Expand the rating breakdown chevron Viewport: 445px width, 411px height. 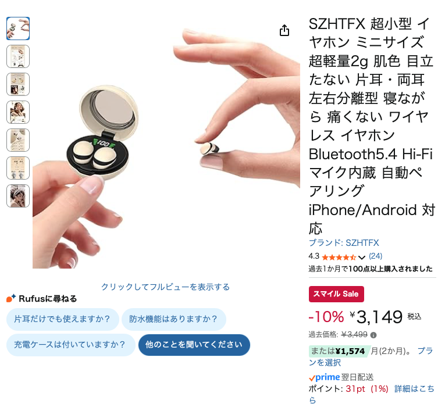[x=362, y=258]
